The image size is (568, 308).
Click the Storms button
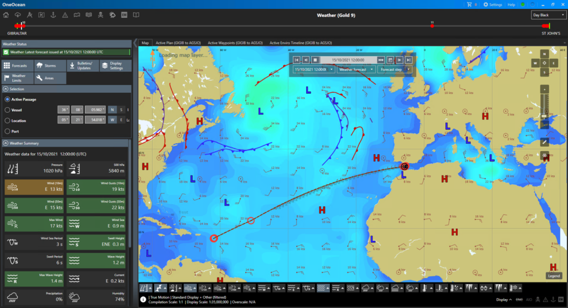49,65
